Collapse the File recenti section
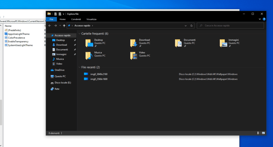 [x=79, y=67]
